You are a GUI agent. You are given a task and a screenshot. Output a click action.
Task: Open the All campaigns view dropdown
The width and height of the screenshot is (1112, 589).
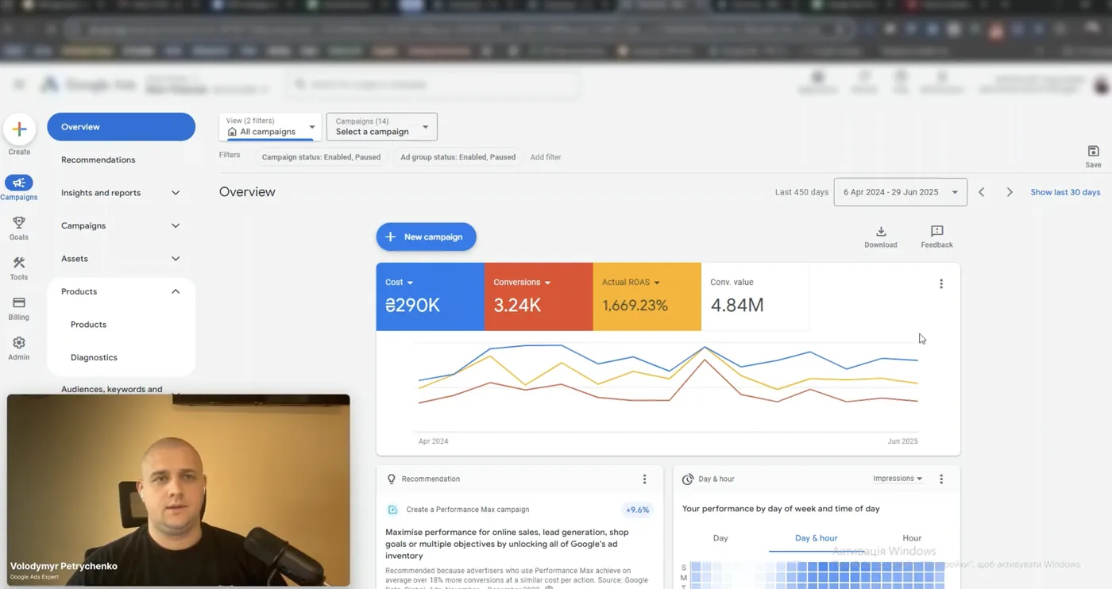pyautogui.click(x=270, y=127)
